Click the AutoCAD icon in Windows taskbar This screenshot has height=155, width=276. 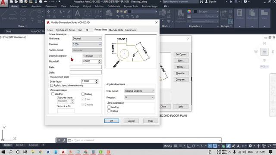coord(63,152)
